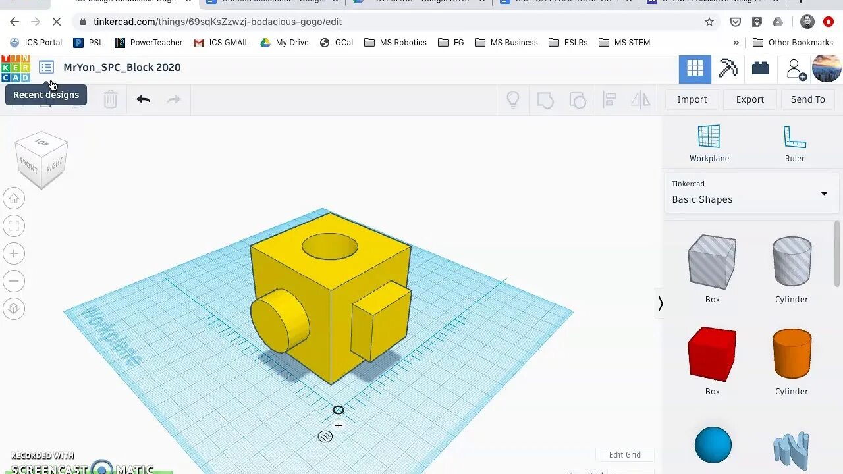
Task: Open the Basic Shapes dropdown
Action: click(751, 193)
